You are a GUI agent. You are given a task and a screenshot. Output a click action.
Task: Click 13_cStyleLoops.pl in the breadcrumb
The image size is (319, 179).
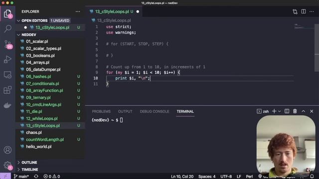[114, 20]
